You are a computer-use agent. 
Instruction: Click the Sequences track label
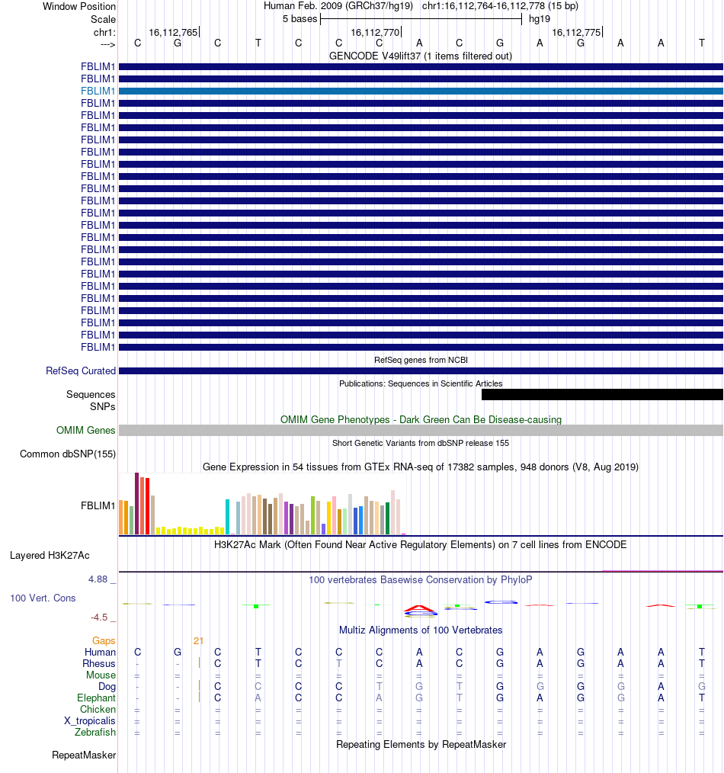(91, 394)
